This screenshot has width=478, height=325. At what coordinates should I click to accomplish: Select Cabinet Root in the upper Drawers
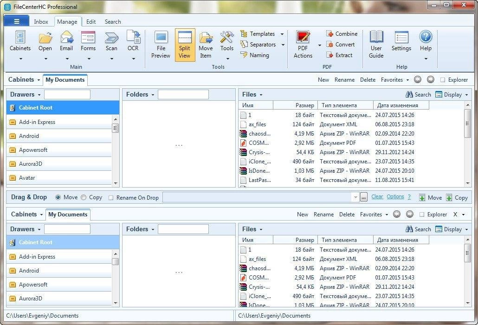click(x=63, y=108)
